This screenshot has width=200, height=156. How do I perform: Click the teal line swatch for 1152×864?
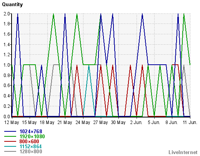(10, 146)
